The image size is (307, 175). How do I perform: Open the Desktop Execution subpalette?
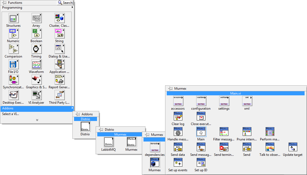(x=14, y=95)
